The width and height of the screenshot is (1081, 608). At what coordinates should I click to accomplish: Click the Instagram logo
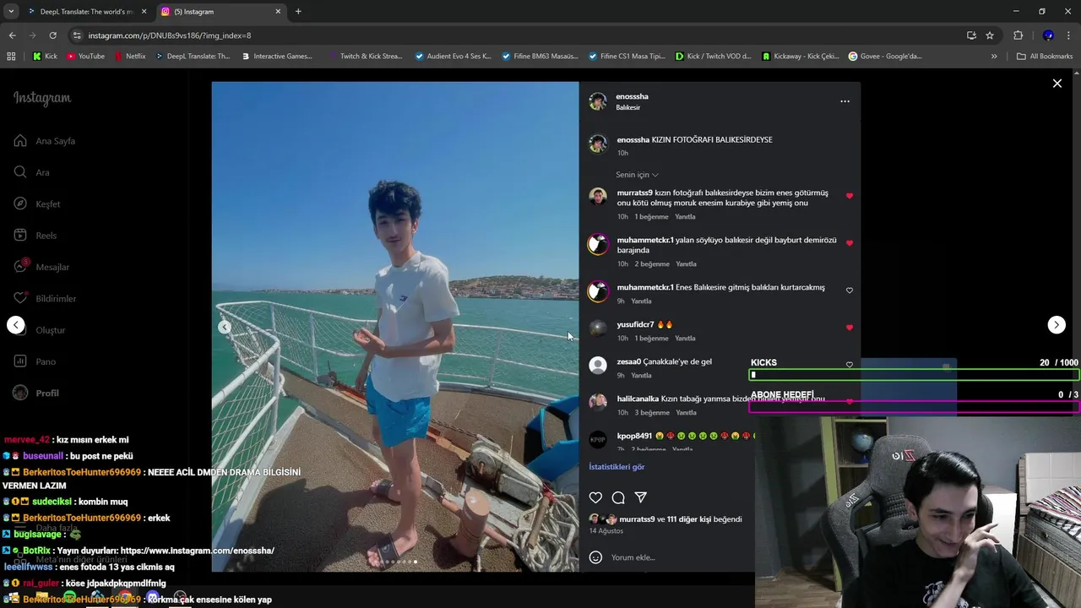(x=42, y=98)
